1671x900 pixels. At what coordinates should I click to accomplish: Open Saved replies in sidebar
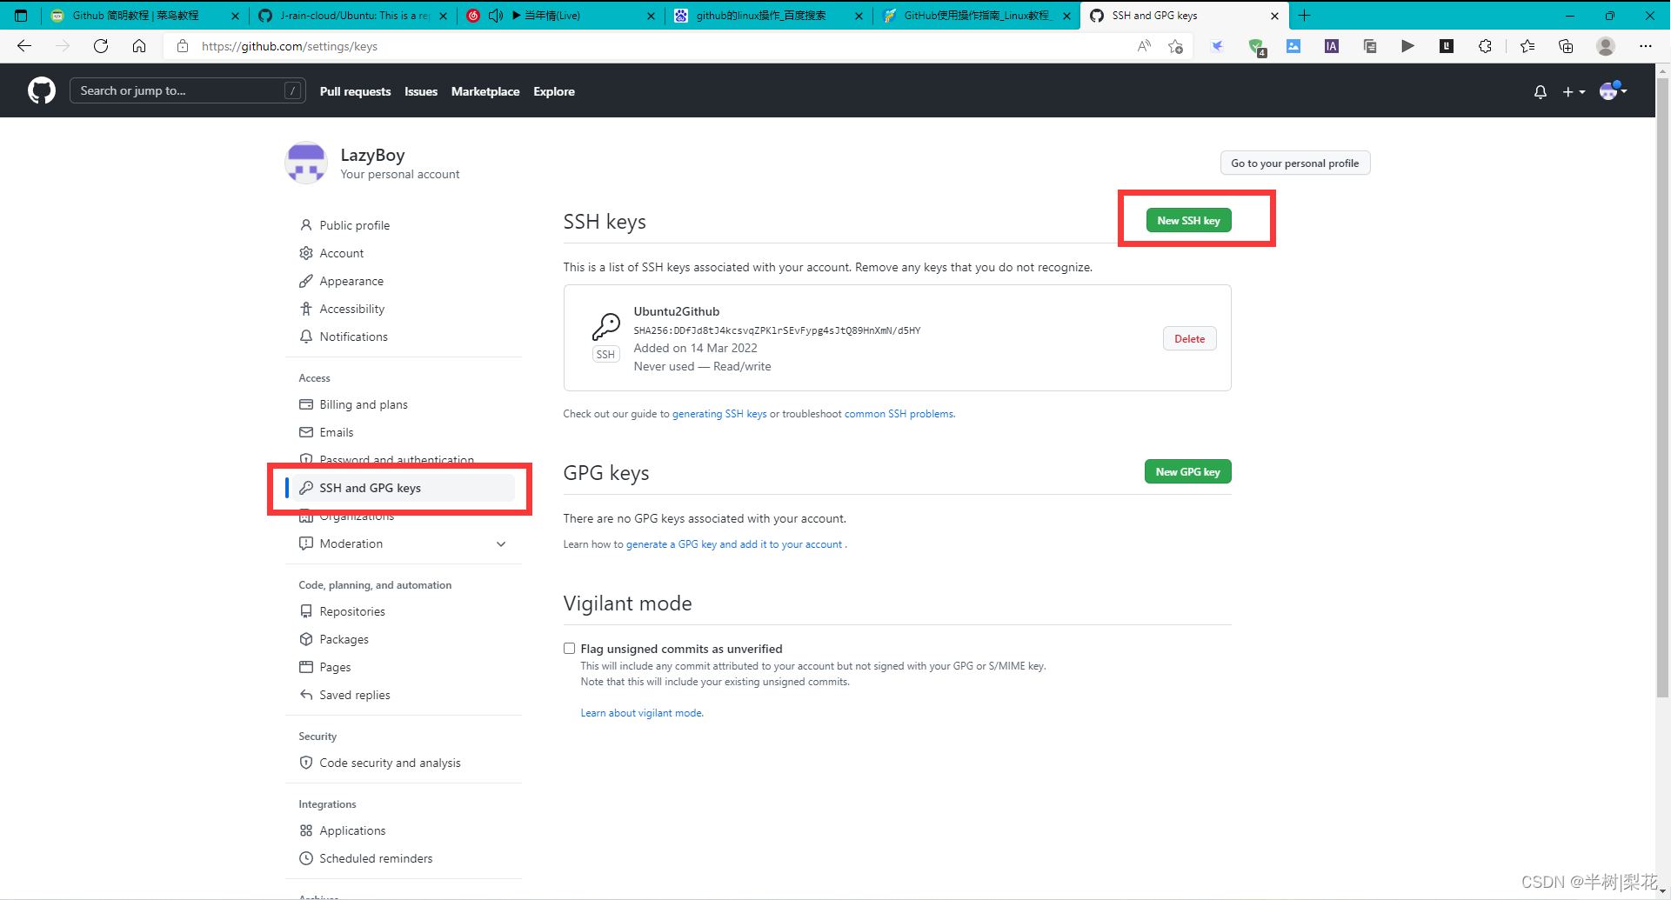354,695
